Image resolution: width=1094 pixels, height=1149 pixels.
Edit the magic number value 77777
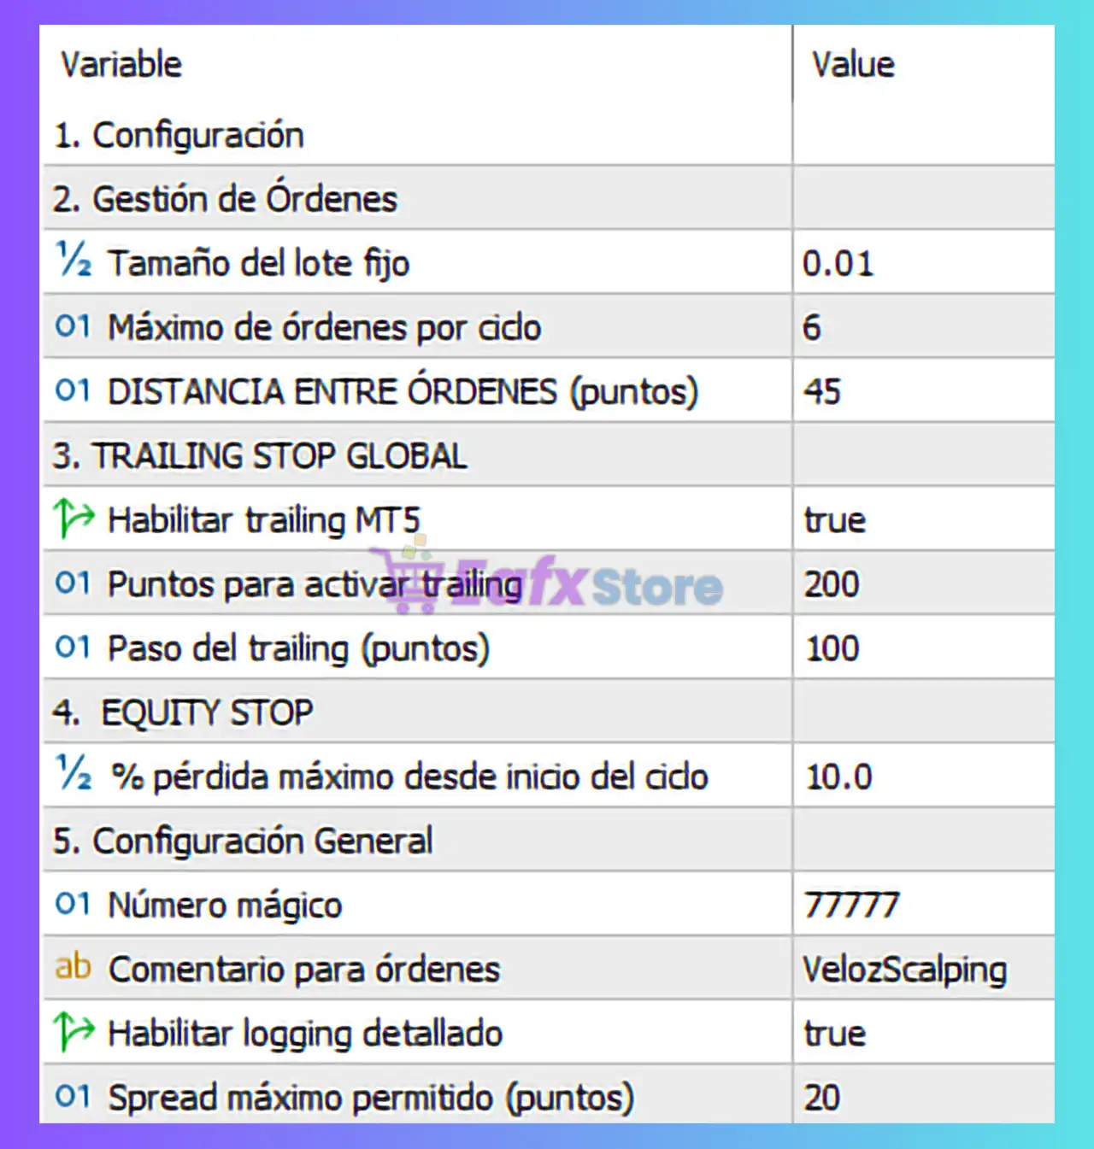click(851, 905)
